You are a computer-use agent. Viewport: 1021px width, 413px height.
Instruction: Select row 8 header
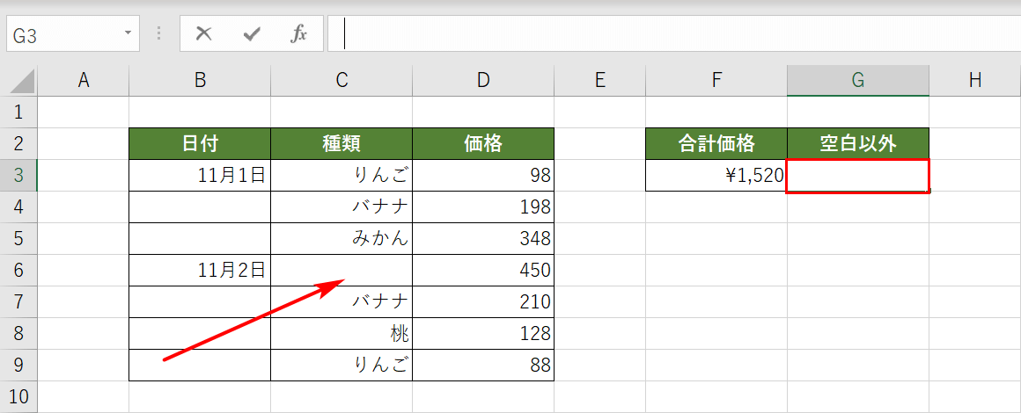(x=18, y=334)
